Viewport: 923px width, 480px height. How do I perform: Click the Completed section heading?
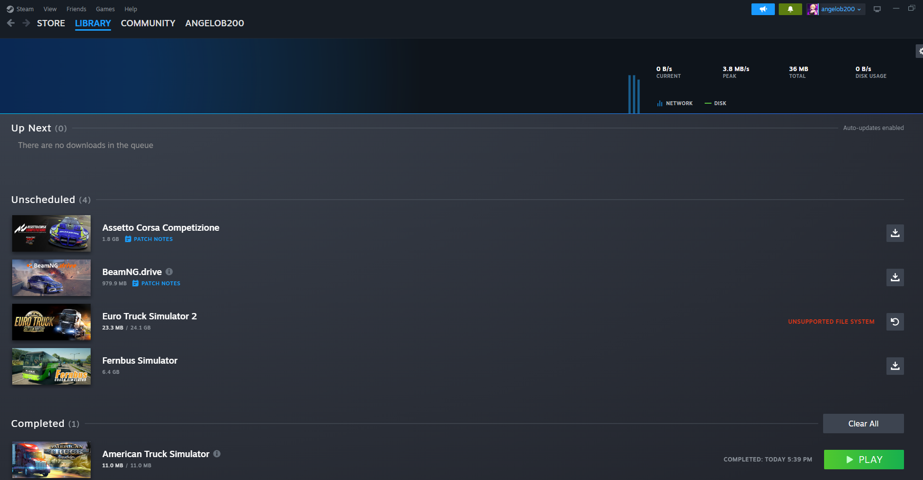38,424
